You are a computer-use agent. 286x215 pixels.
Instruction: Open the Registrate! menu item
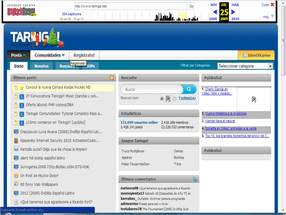(x=84, y=55)
